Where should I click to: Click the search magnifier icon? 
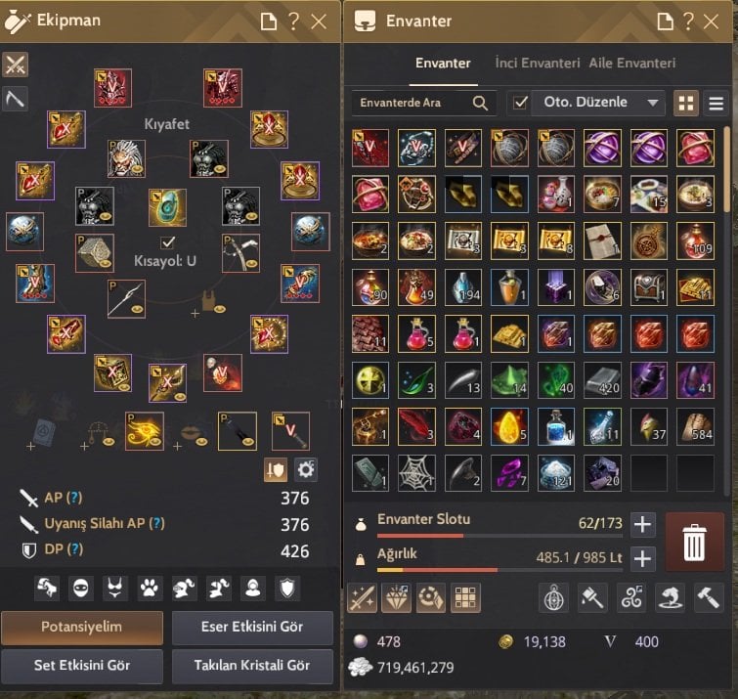coord(480,103)
